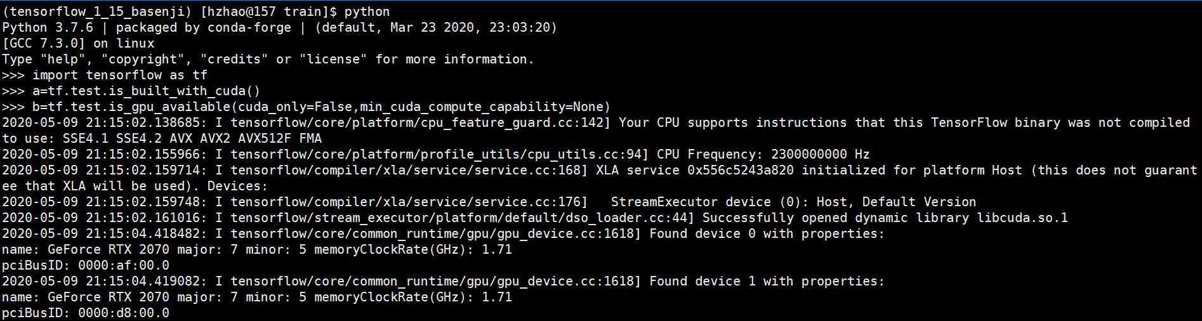
Task: Click pciBusID 0000:d8:00.0 line
Action: pos(86,313)
